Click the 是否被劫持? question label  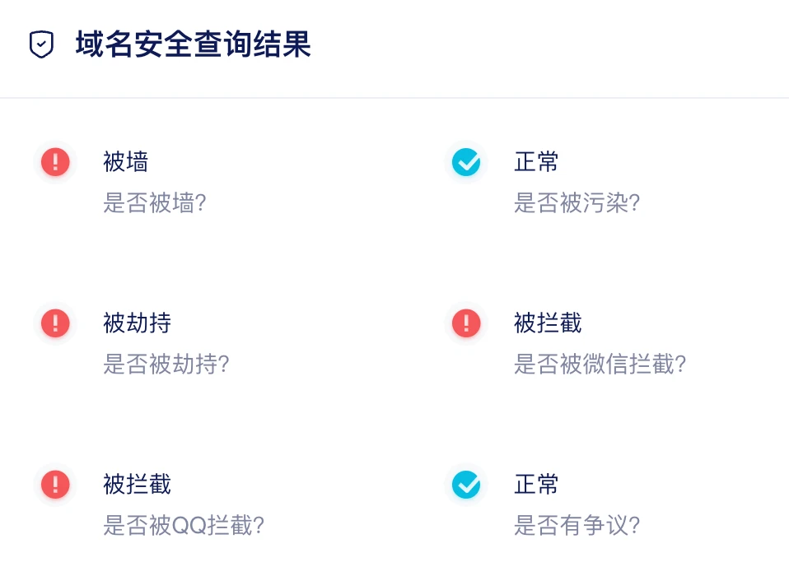tap(166, 365)
